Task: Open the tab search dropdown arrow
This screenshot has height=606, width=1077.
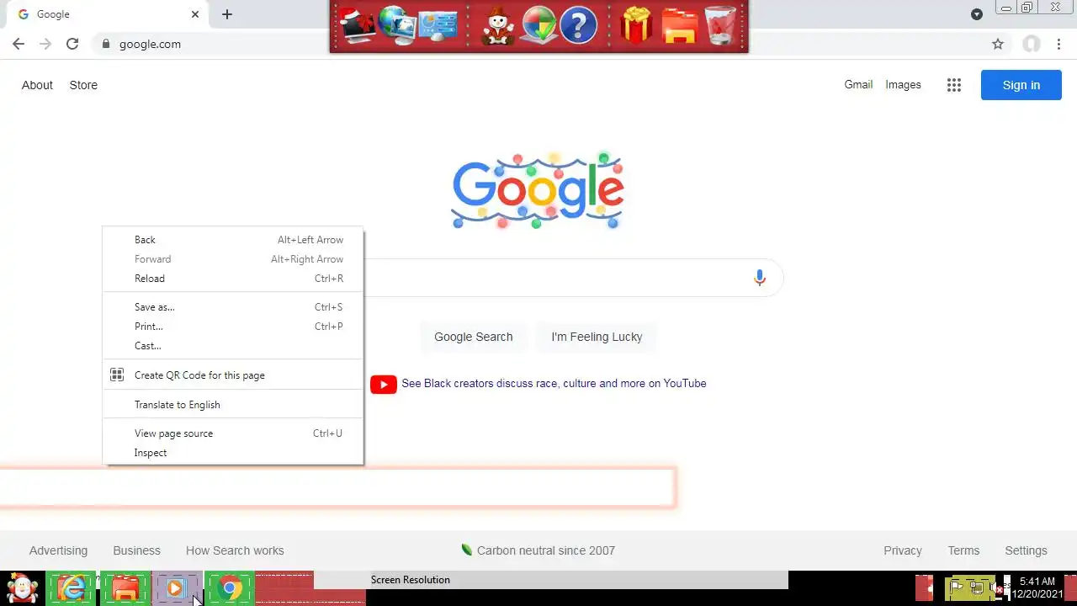Action: [977, 14]
